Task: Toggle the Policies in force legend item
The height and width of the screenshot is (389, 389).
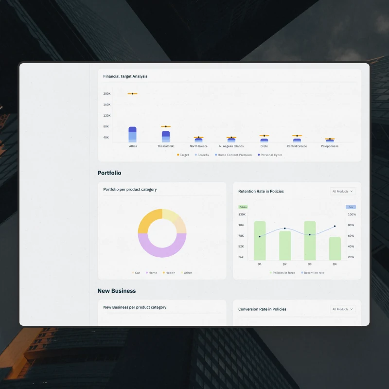Action: (x=283, y=273)
